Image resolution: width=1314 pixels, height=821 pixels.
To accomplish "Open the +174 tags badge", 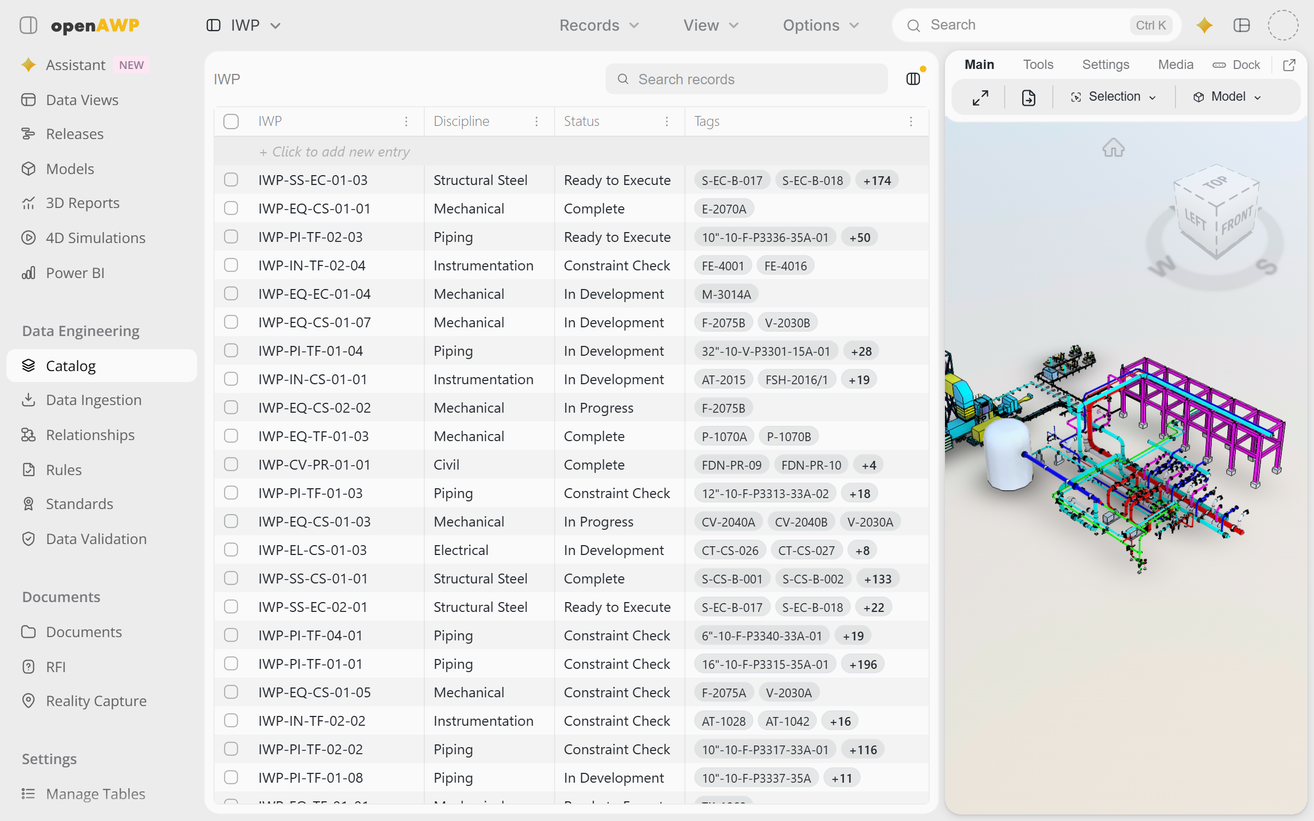I will coord(877,180).
